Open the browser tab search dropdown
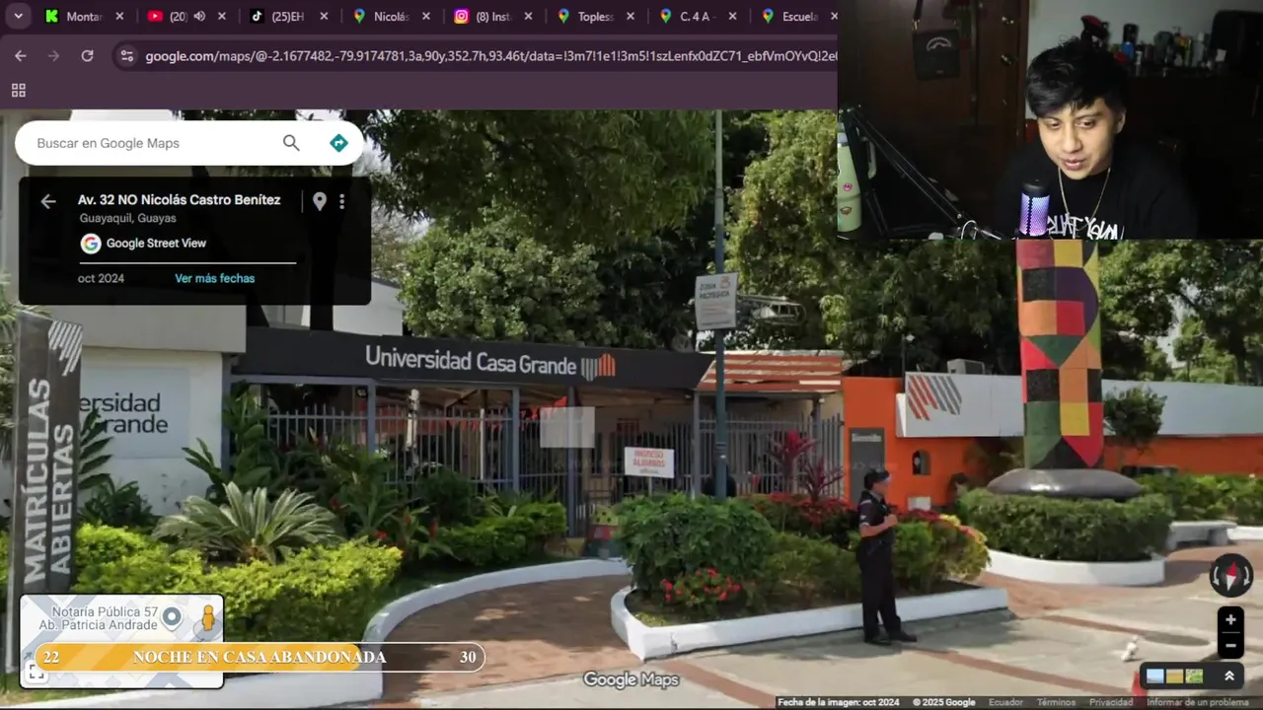 18,16
